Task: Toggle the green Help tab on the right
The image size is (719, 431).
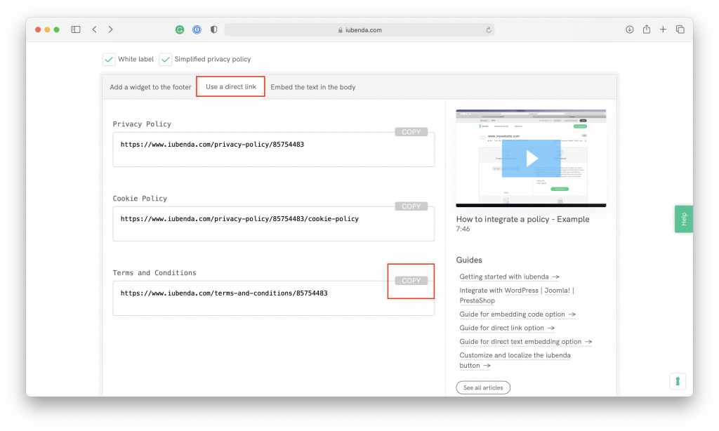Action: (x=683, y=218)
